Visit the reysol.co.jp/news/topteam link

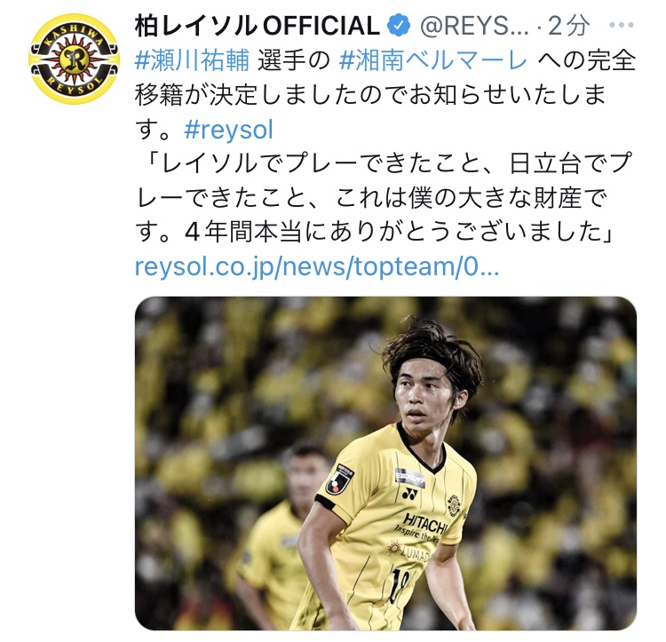317,266
